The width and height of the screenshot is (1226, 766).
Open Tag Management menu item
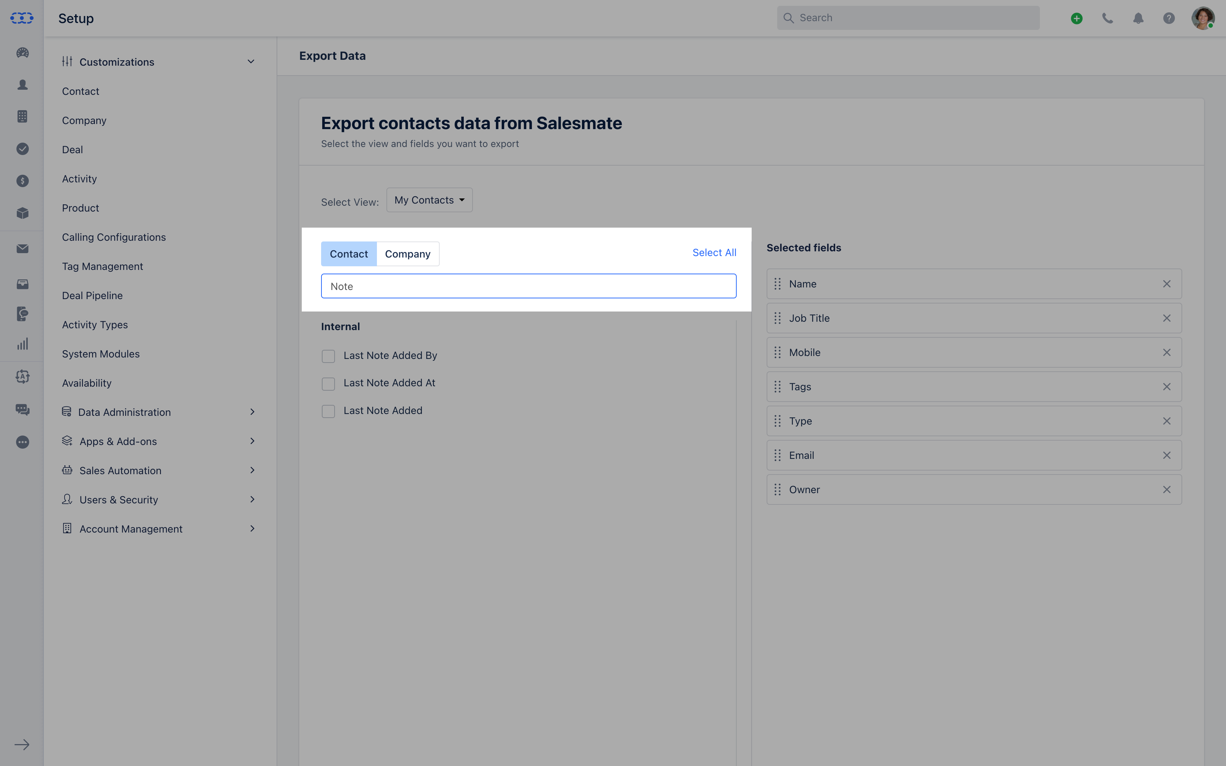(102, 267)
